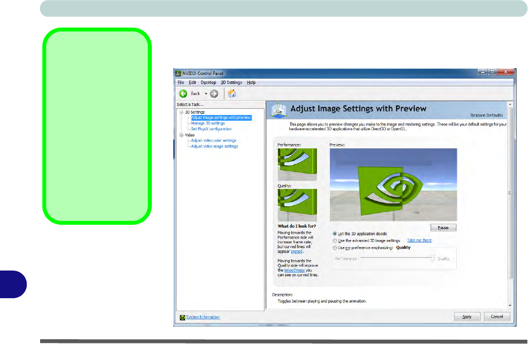Select Use my preference emphasizing option
Screen dimensions: 528x344
tap(363, 248)
